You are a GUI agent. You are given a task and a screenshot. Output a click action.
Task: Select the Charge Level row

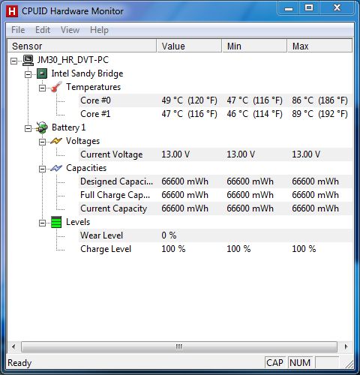coord(215,249)
